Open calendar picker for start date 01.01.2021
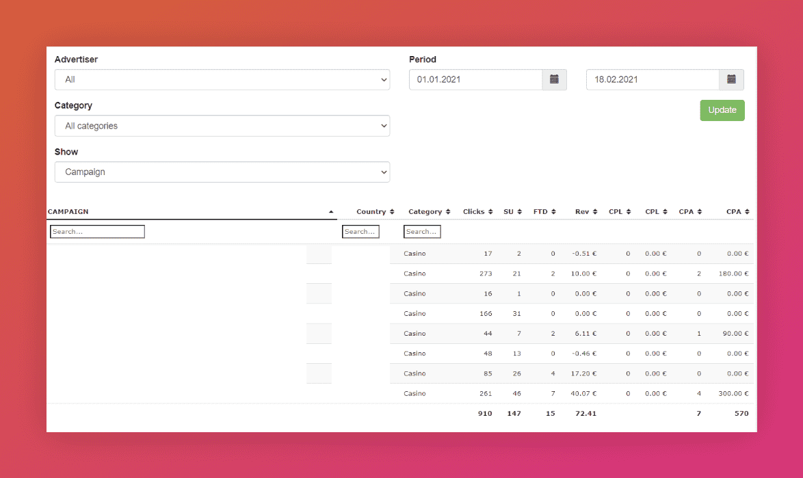This screenshot has height=478, width=803. [554, 79]
